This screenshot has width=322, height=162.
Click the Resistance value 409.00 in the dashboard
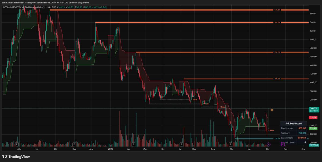tap(302, 128)
